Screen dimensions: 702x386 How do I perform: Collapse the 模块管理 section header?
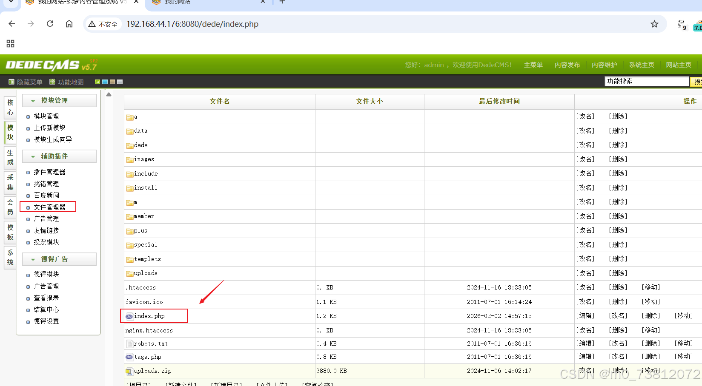[59, 101]
